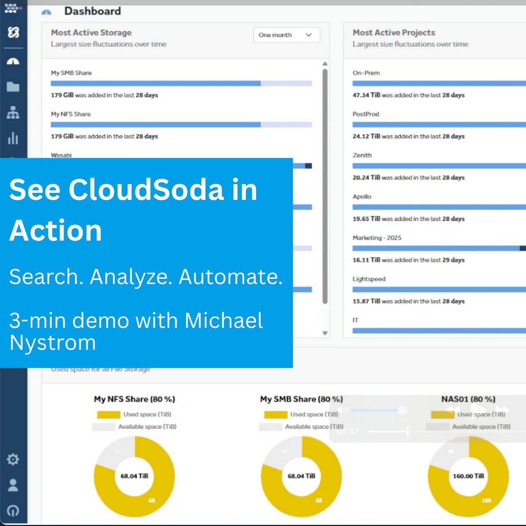Click the video rewind button

click(x=453, y=410)
